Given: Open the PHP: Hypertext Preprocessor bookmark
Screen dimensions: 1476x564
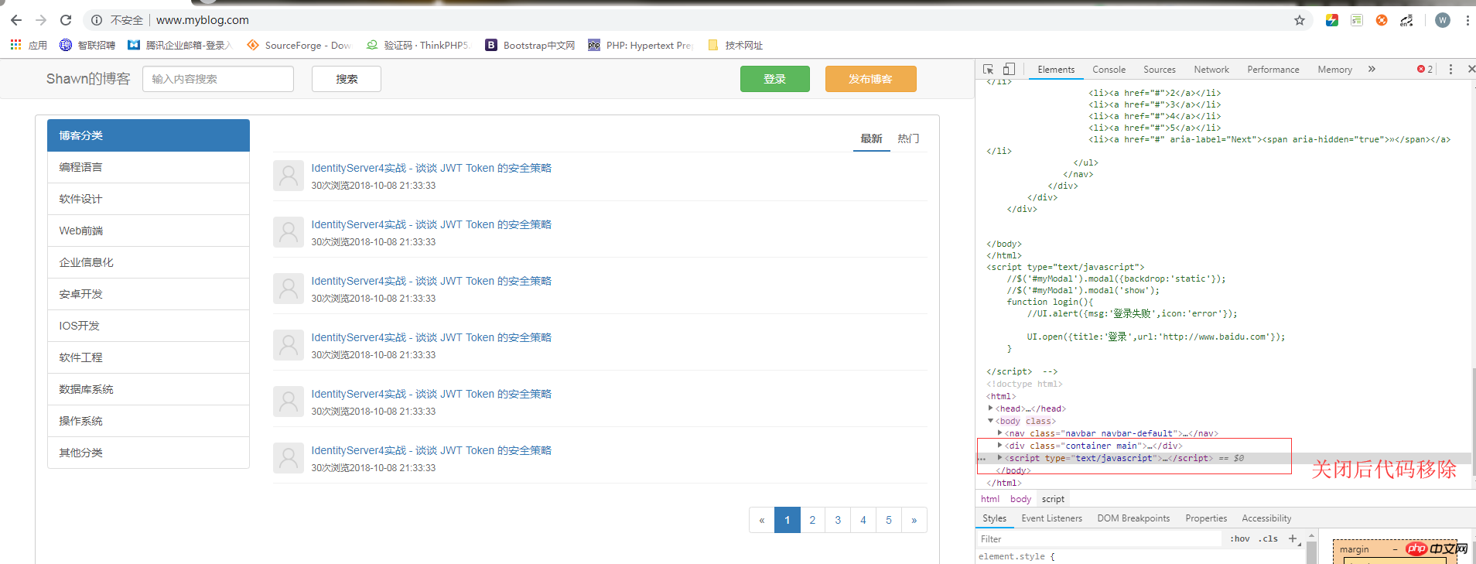Looking at the screenshot, I should [x=641, y=45].
